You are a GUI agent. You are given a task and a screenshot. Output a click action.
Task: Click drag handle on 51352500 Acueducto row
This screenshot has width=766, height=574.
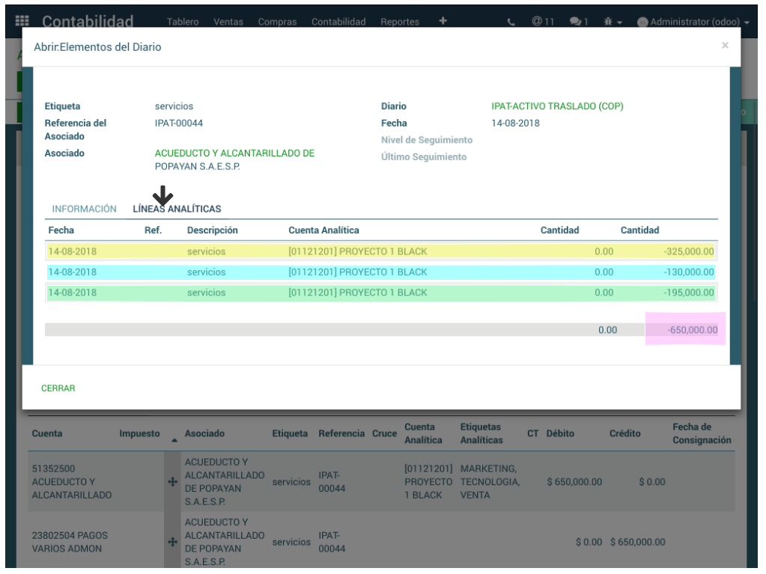click(173, 483)
